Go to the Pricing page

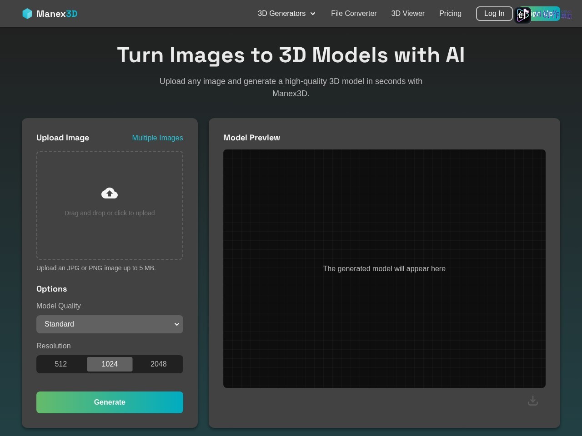[x=450, y=14]
